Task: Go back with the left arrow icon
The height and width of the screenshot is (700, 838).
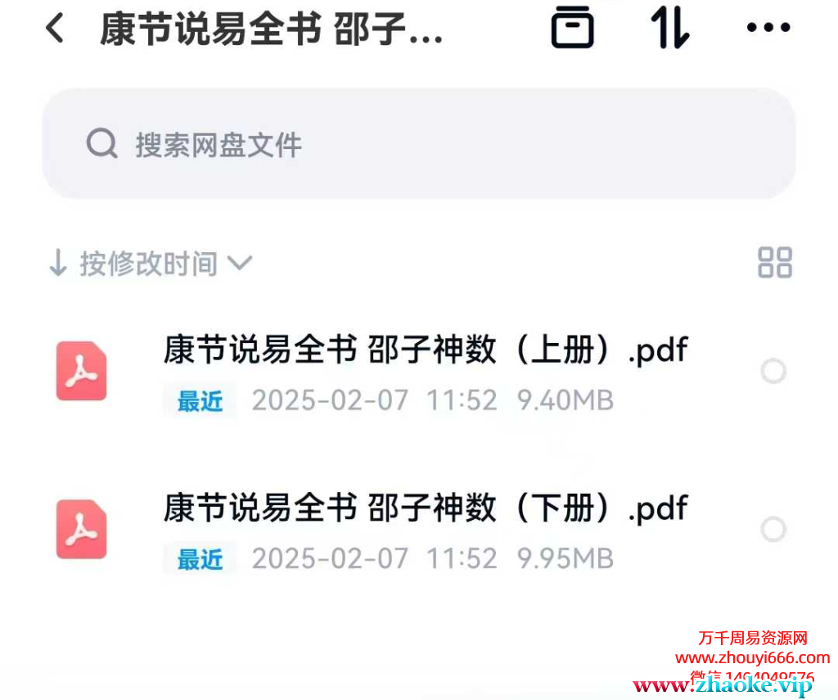Action: tap(55, 28)
